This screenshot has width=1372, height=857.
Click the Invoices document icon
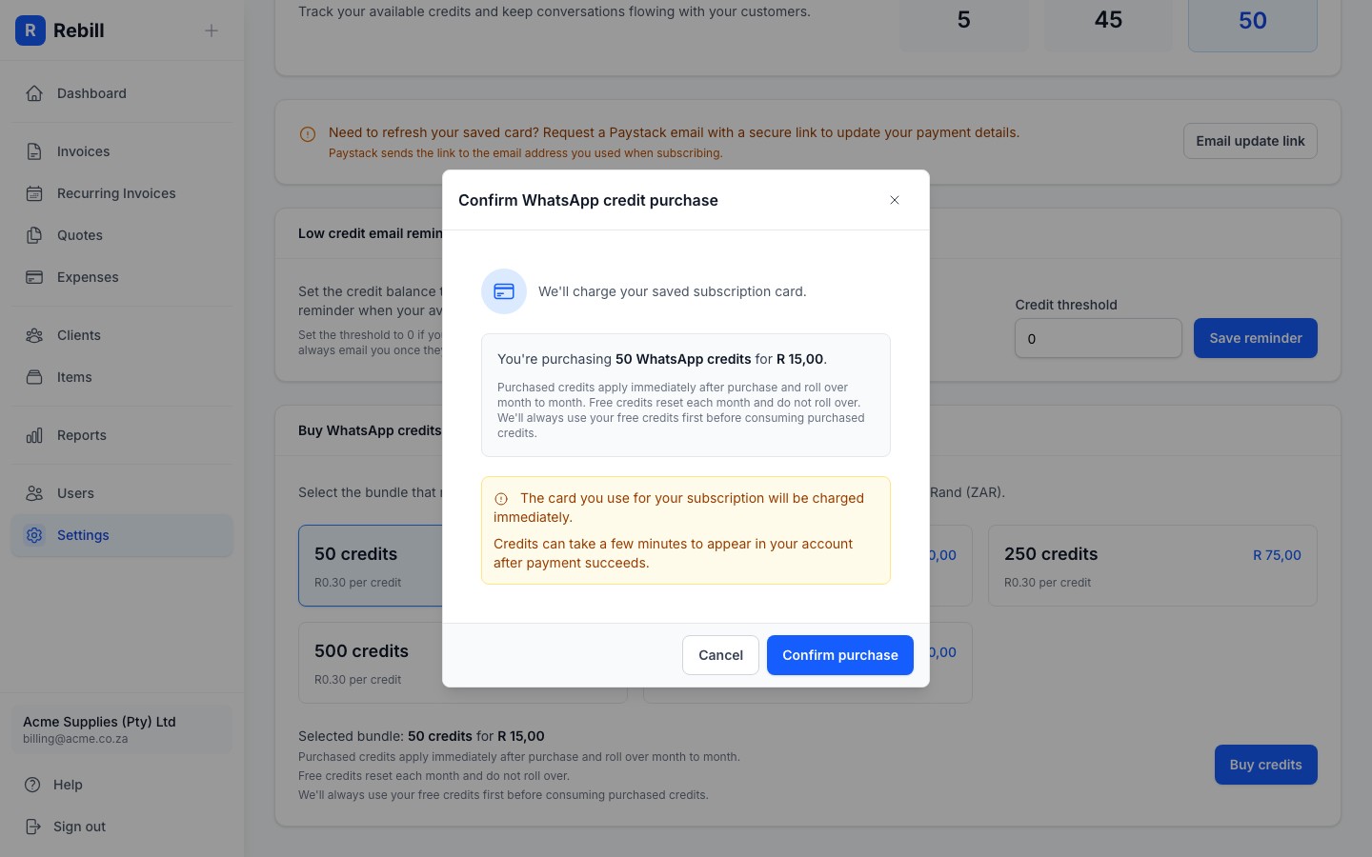pyautogui.click(x=34, y=151)
